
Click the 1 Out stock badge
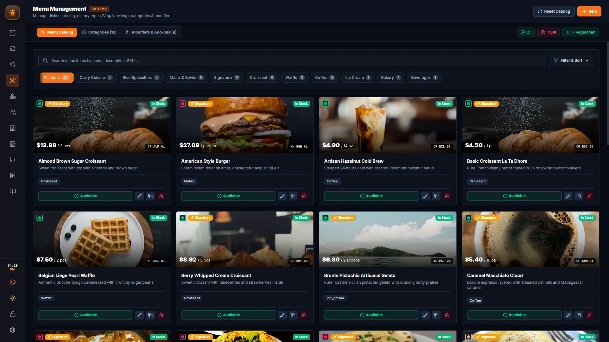(548, 32)
